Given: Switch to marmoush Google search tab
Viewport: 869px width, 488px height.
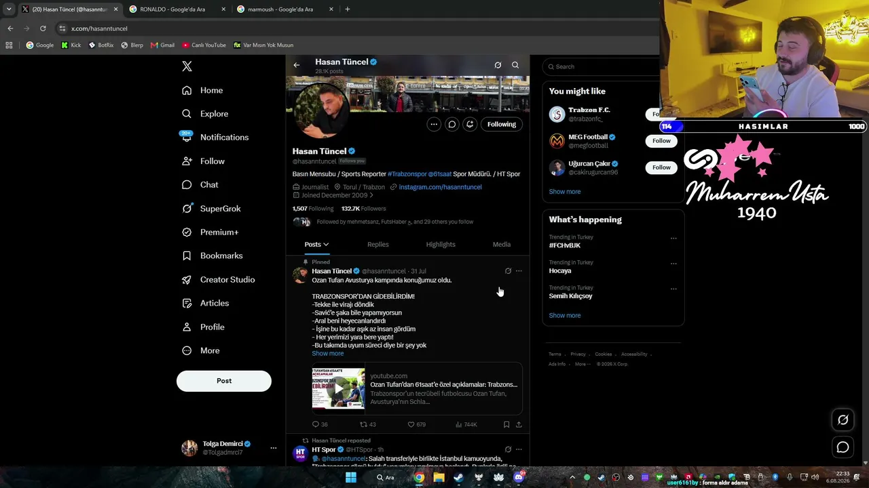Looking at the screenshot, I should point(284,9).
